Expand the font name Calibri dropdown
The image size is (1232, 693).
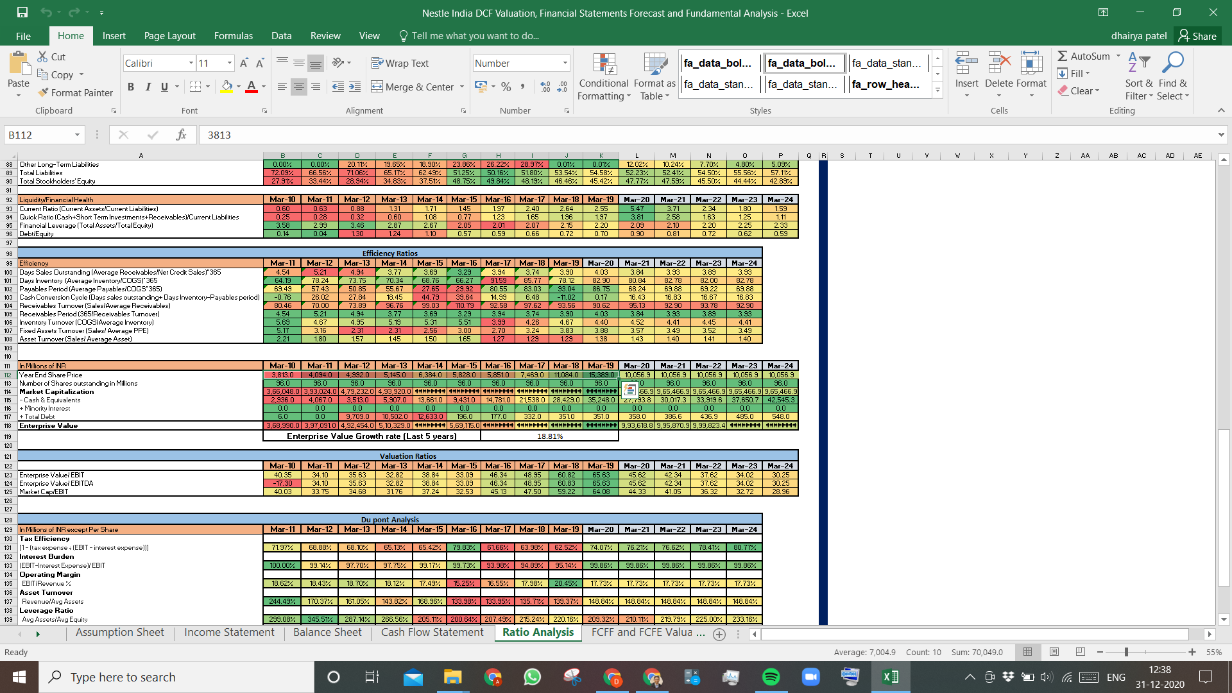click(x=191, y=63)
